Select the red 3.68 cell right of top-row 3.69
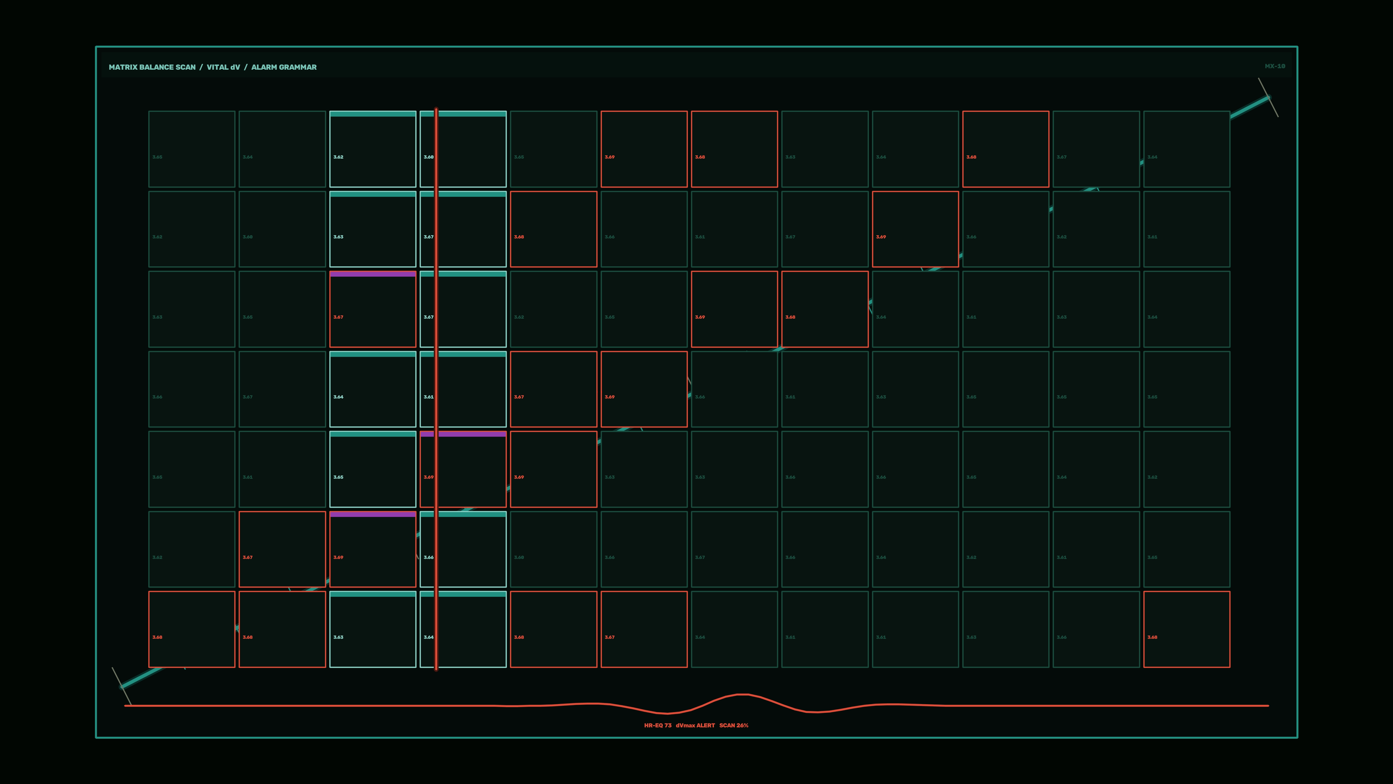1393x784 pixels. coord(734,149)
